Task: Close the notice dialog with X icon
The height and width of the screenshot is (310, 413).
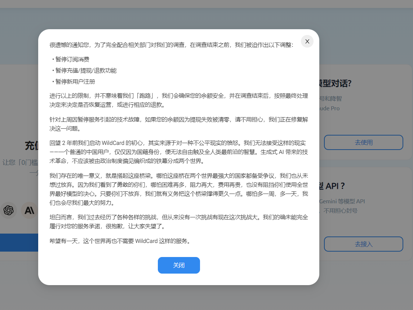Action: [307, 41]
